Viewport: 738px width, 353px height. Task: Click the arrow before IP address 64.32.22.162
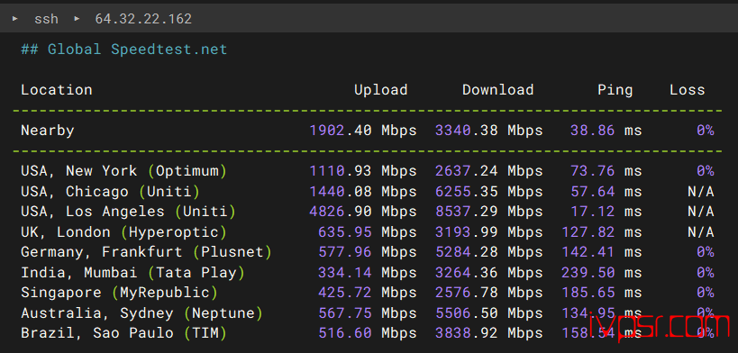click(x=77, y=19)
